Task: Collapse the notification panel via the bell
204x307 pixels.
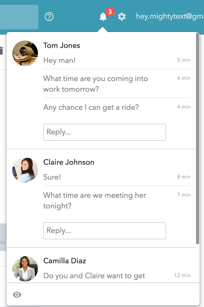Action: [103, 17]
